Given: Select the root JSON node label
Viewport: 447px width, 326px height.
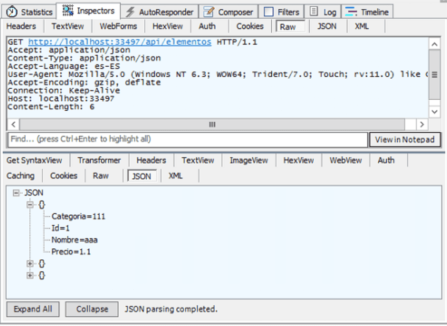Looking at the screenshot, I should click(34, 193).
